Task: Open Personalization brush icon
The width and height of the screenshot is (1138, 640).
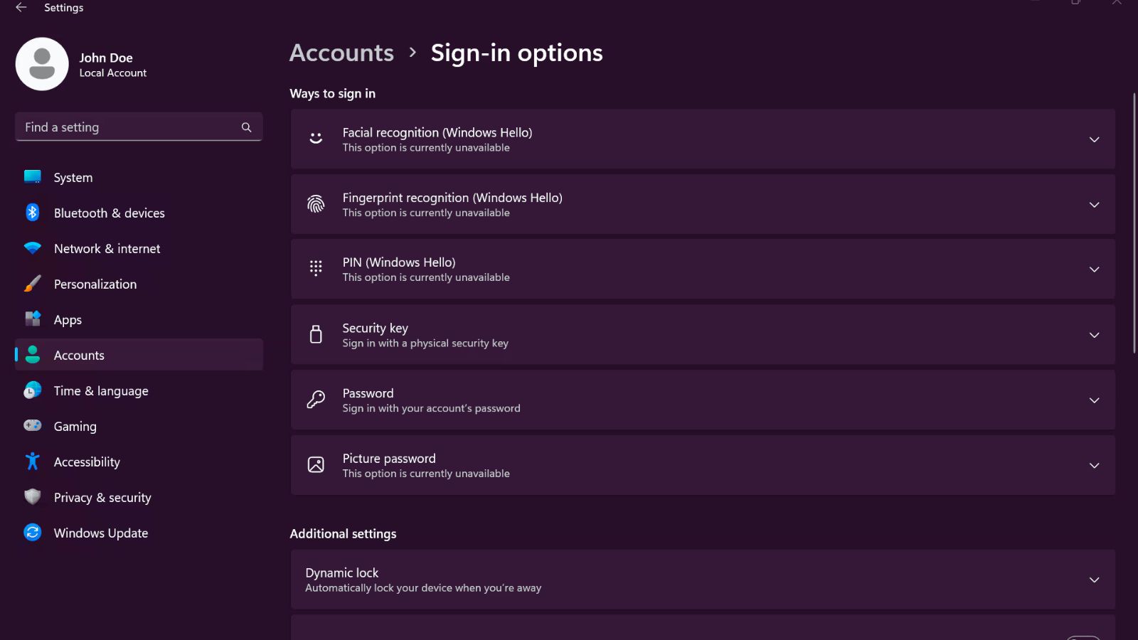Action: pos(33,284)
